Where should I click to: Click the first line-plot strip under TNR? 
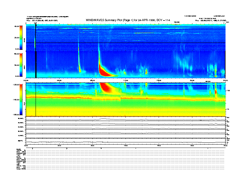pyautogui.click(x=126, y=119)
